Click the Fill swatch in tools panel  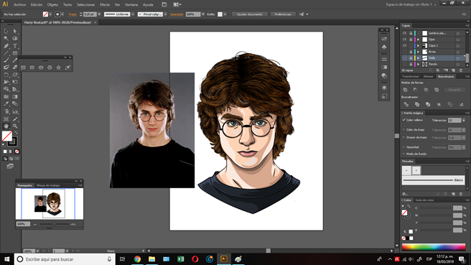[7, 136]
